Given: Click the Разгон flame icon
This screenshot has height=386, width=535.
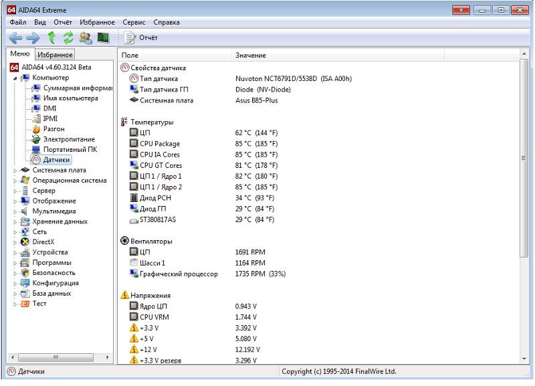Looking at the screenshot, I should pos(37,129).
